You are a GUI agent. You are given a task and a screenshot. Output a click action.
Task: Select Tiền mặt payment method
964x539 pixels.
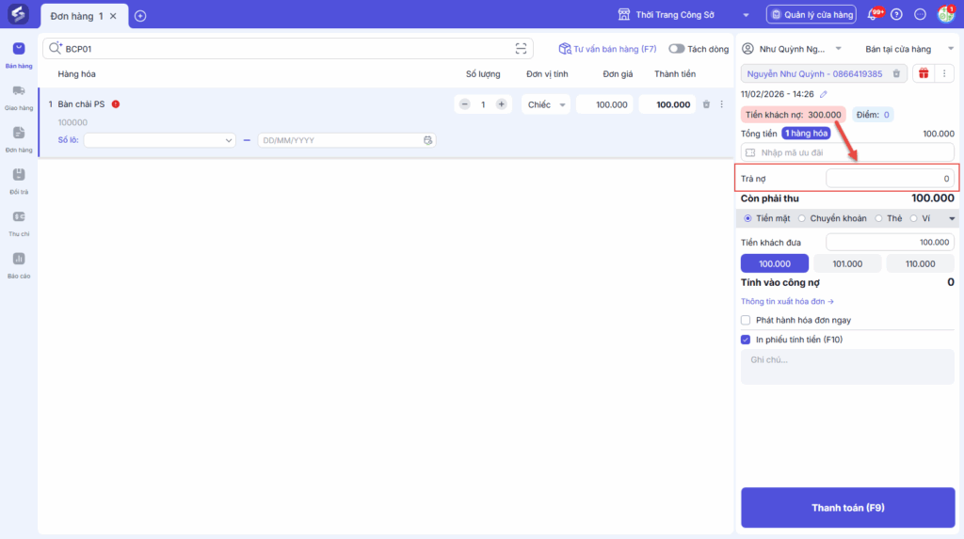pyautogui.click(x=747, y=218)
